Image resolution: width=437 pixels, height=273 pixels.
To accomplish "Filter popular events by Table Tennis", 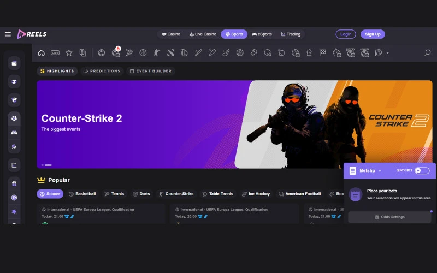I will (217, 194).
